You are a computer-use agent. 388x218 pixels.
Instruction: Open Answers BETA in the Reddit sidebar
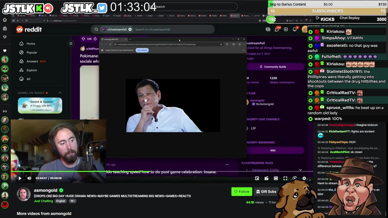(32, 61)
